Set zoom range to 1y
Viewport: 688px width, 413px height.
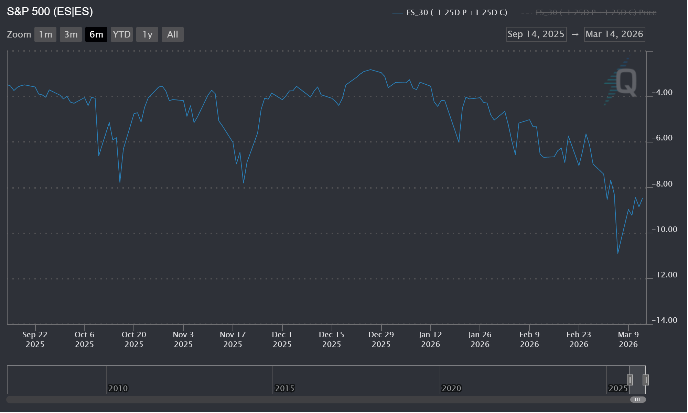coord(147,34)
